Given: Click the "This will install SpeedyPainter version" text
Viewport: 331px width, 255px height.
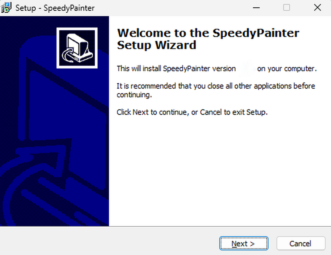Looking at the screenshot, I should point(176,68).
